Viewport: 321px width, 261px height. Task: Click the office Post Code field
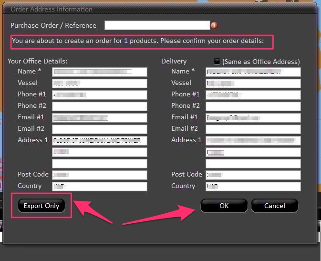99,175
